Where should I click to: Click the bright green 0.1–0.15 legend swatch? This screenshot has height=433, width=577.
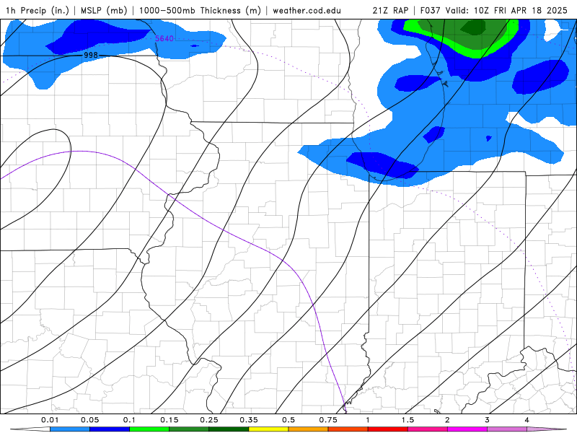click(x=149, y=429)
